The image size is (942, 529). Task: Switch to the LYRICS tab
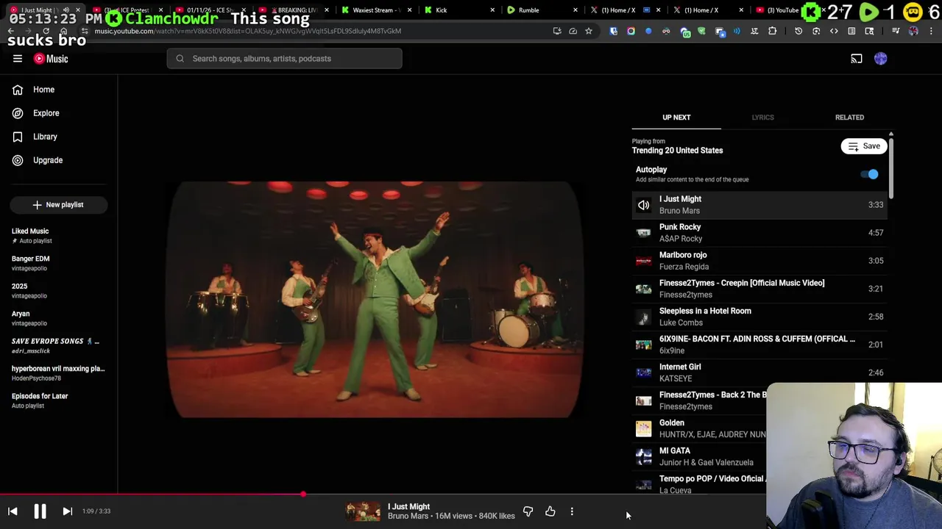pos(762,118)
